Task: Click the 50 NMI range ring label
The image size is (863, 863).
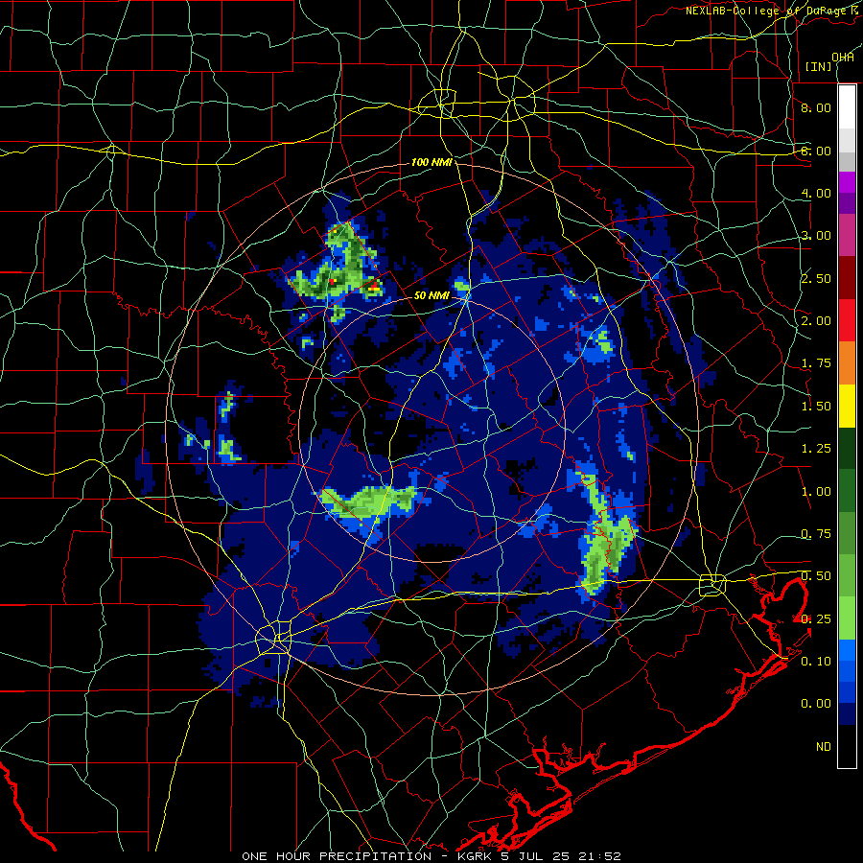Action: pyautogui.click(x=431, y=295)
